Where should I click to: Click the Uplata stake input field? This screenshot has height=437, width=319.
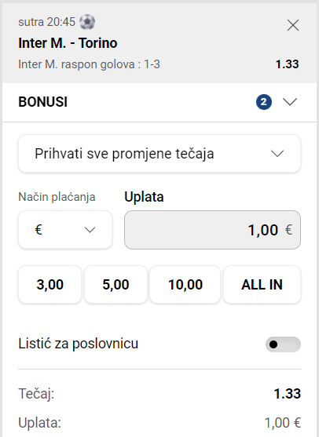(212, 230)
